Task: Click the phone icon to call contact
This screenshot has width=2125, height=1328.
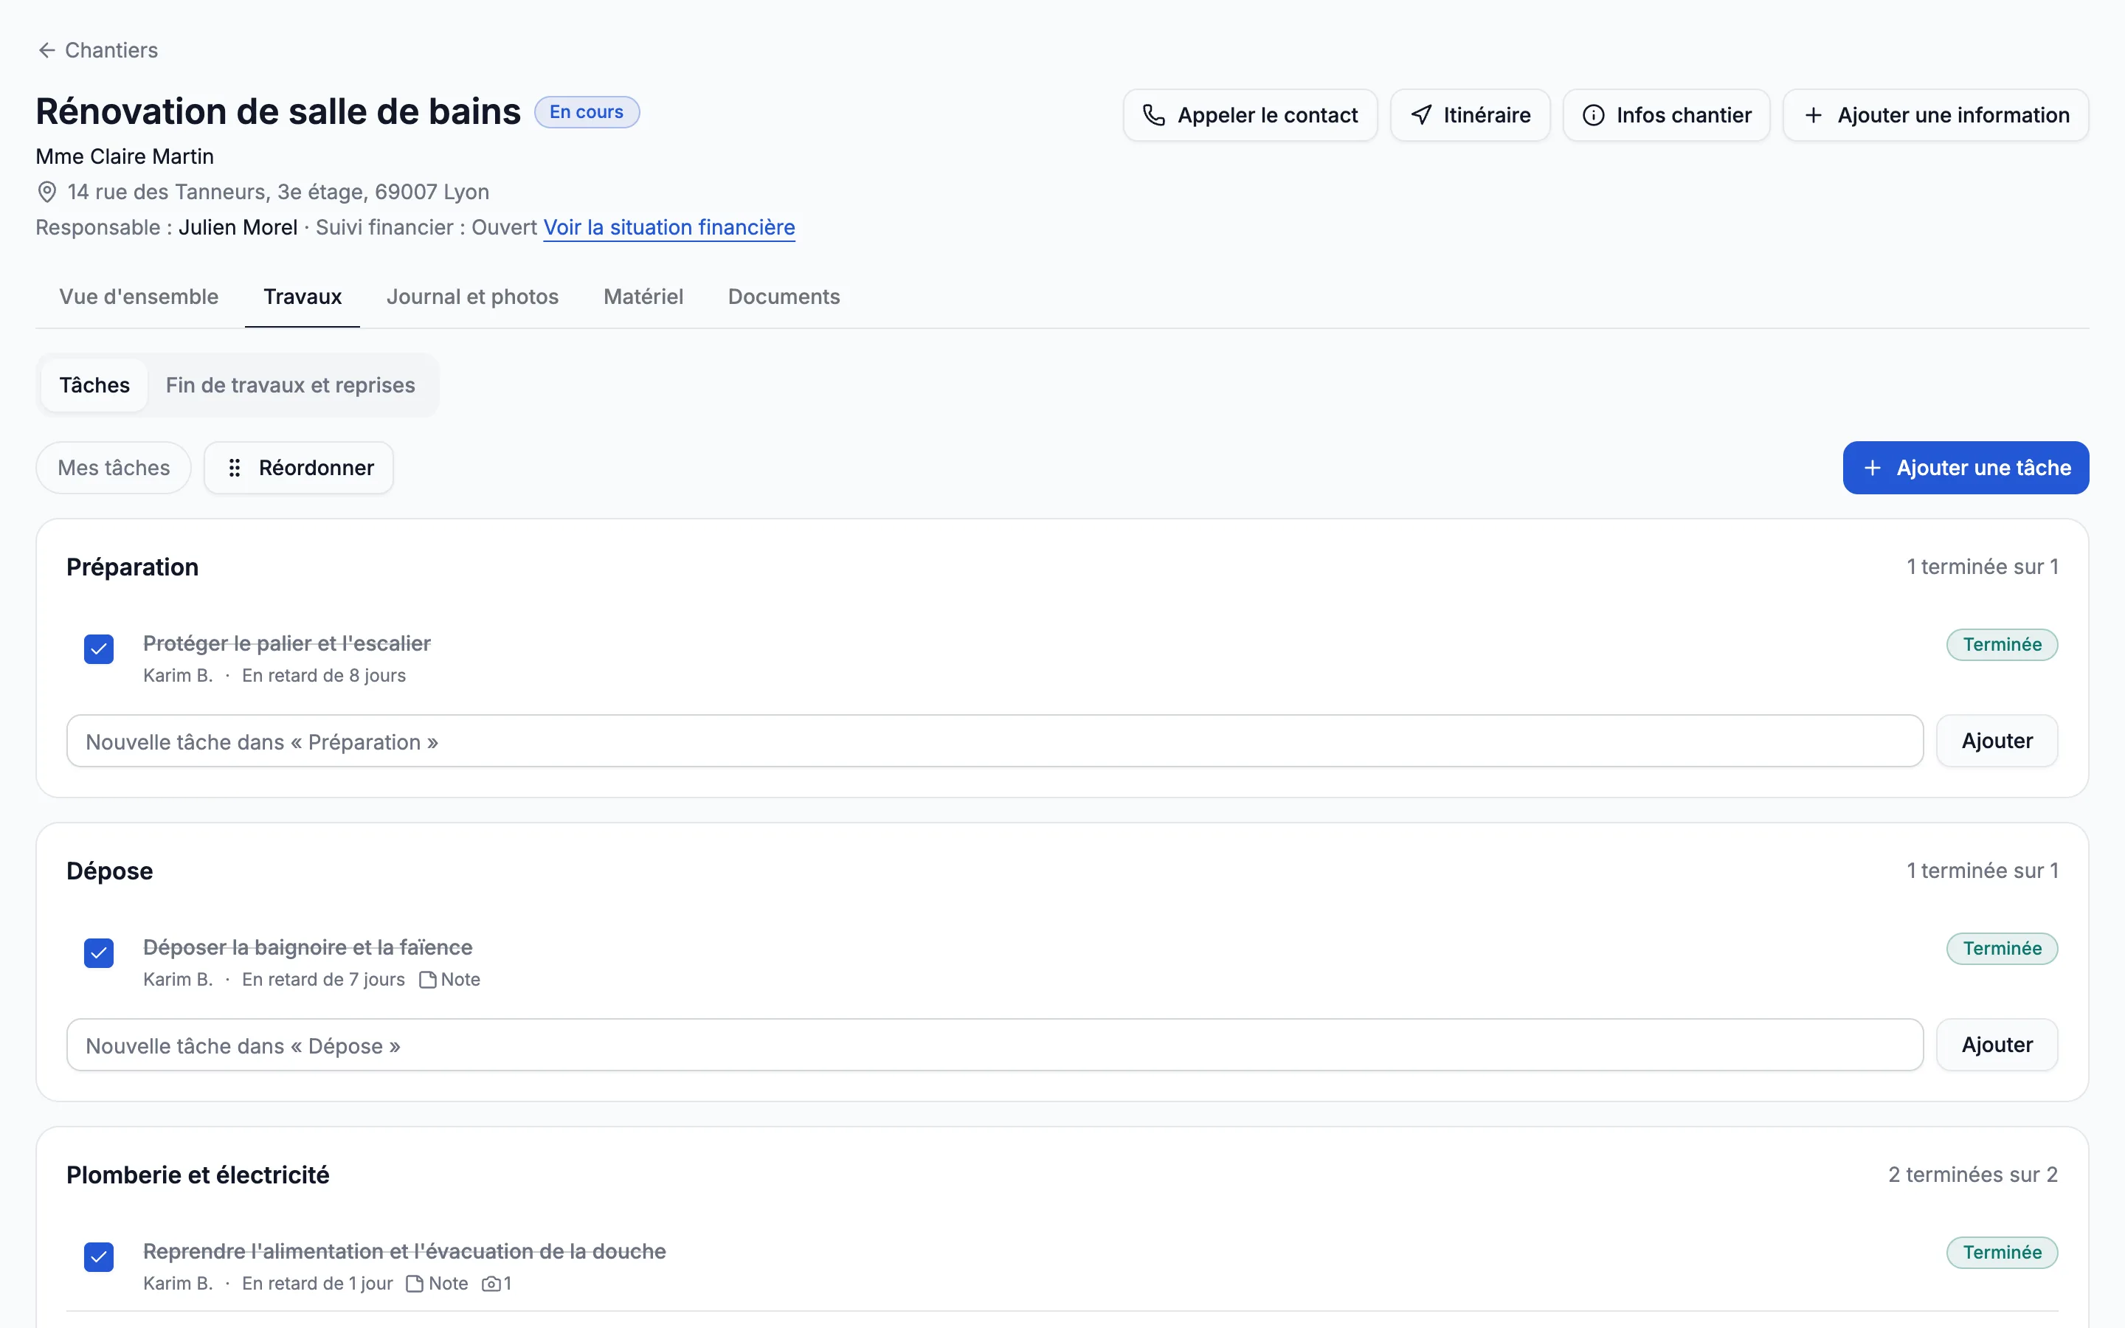Action: click(1154, 115)
